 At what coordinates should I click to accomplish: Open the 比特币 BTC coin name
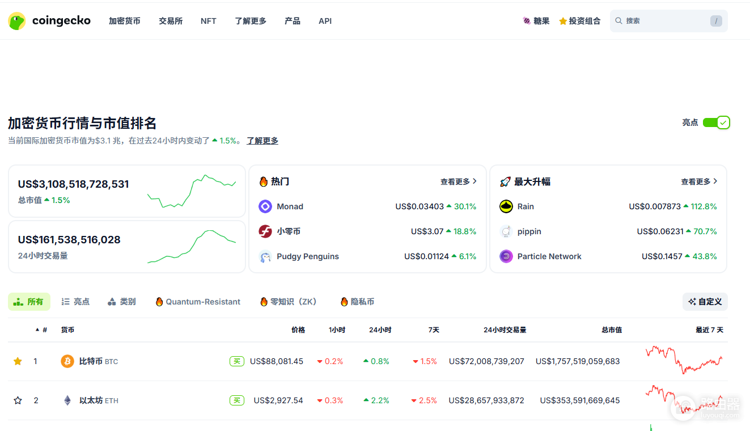[x=99, y=361]
